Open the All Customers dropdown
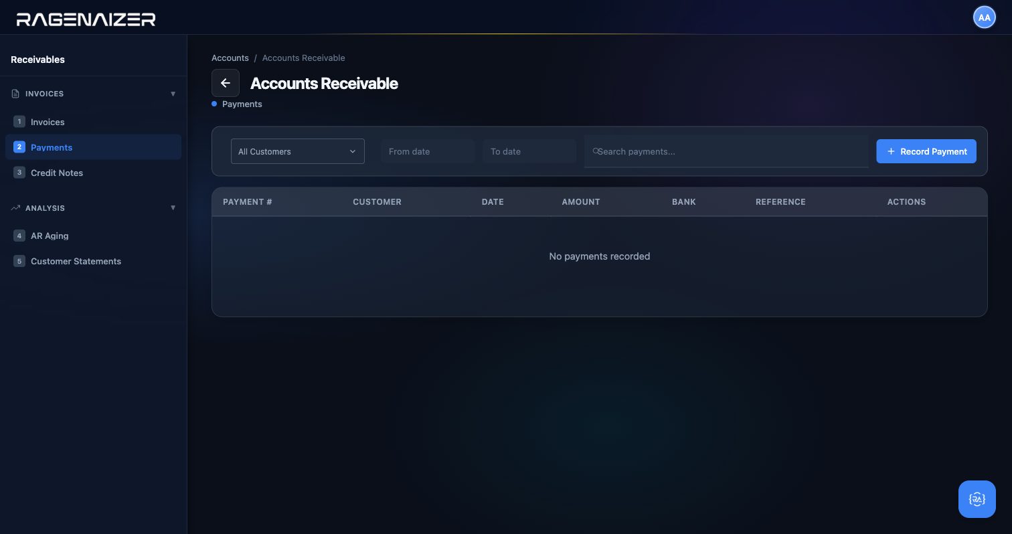Screen dimensions: 1012x534 [x=298, y=151]
